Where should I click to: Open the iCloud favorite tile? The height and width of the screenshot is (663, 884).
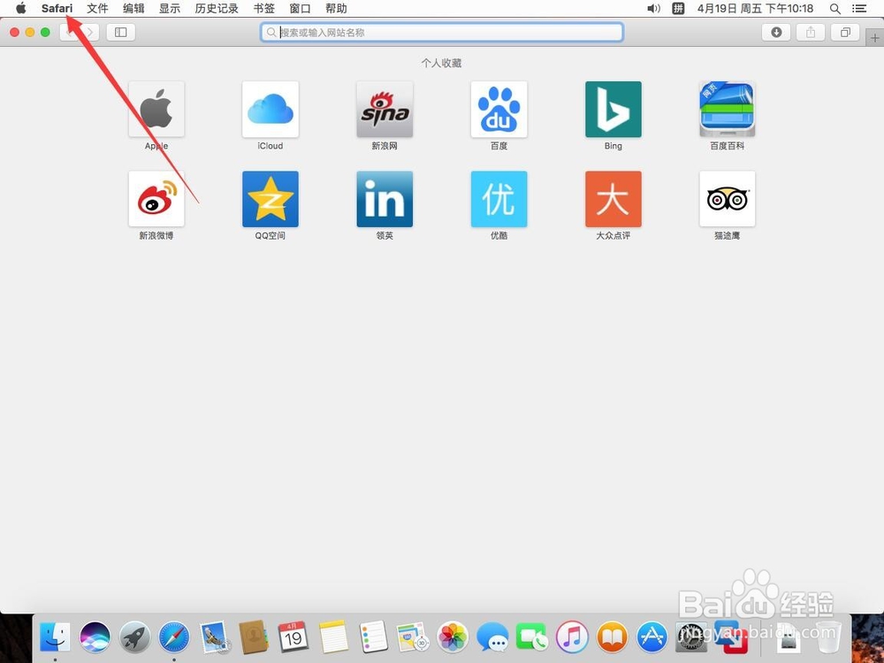coord(270,109)
